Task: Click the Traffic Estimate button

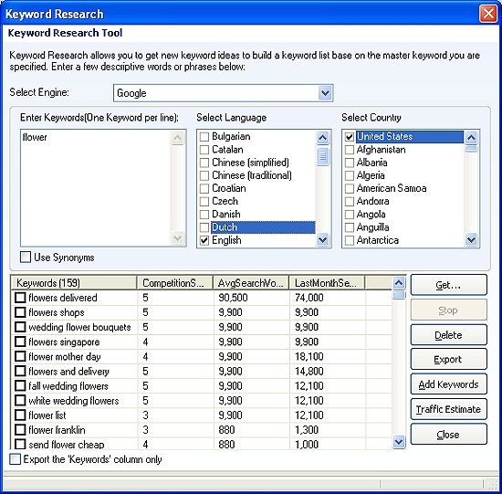Action: point(448,409)
